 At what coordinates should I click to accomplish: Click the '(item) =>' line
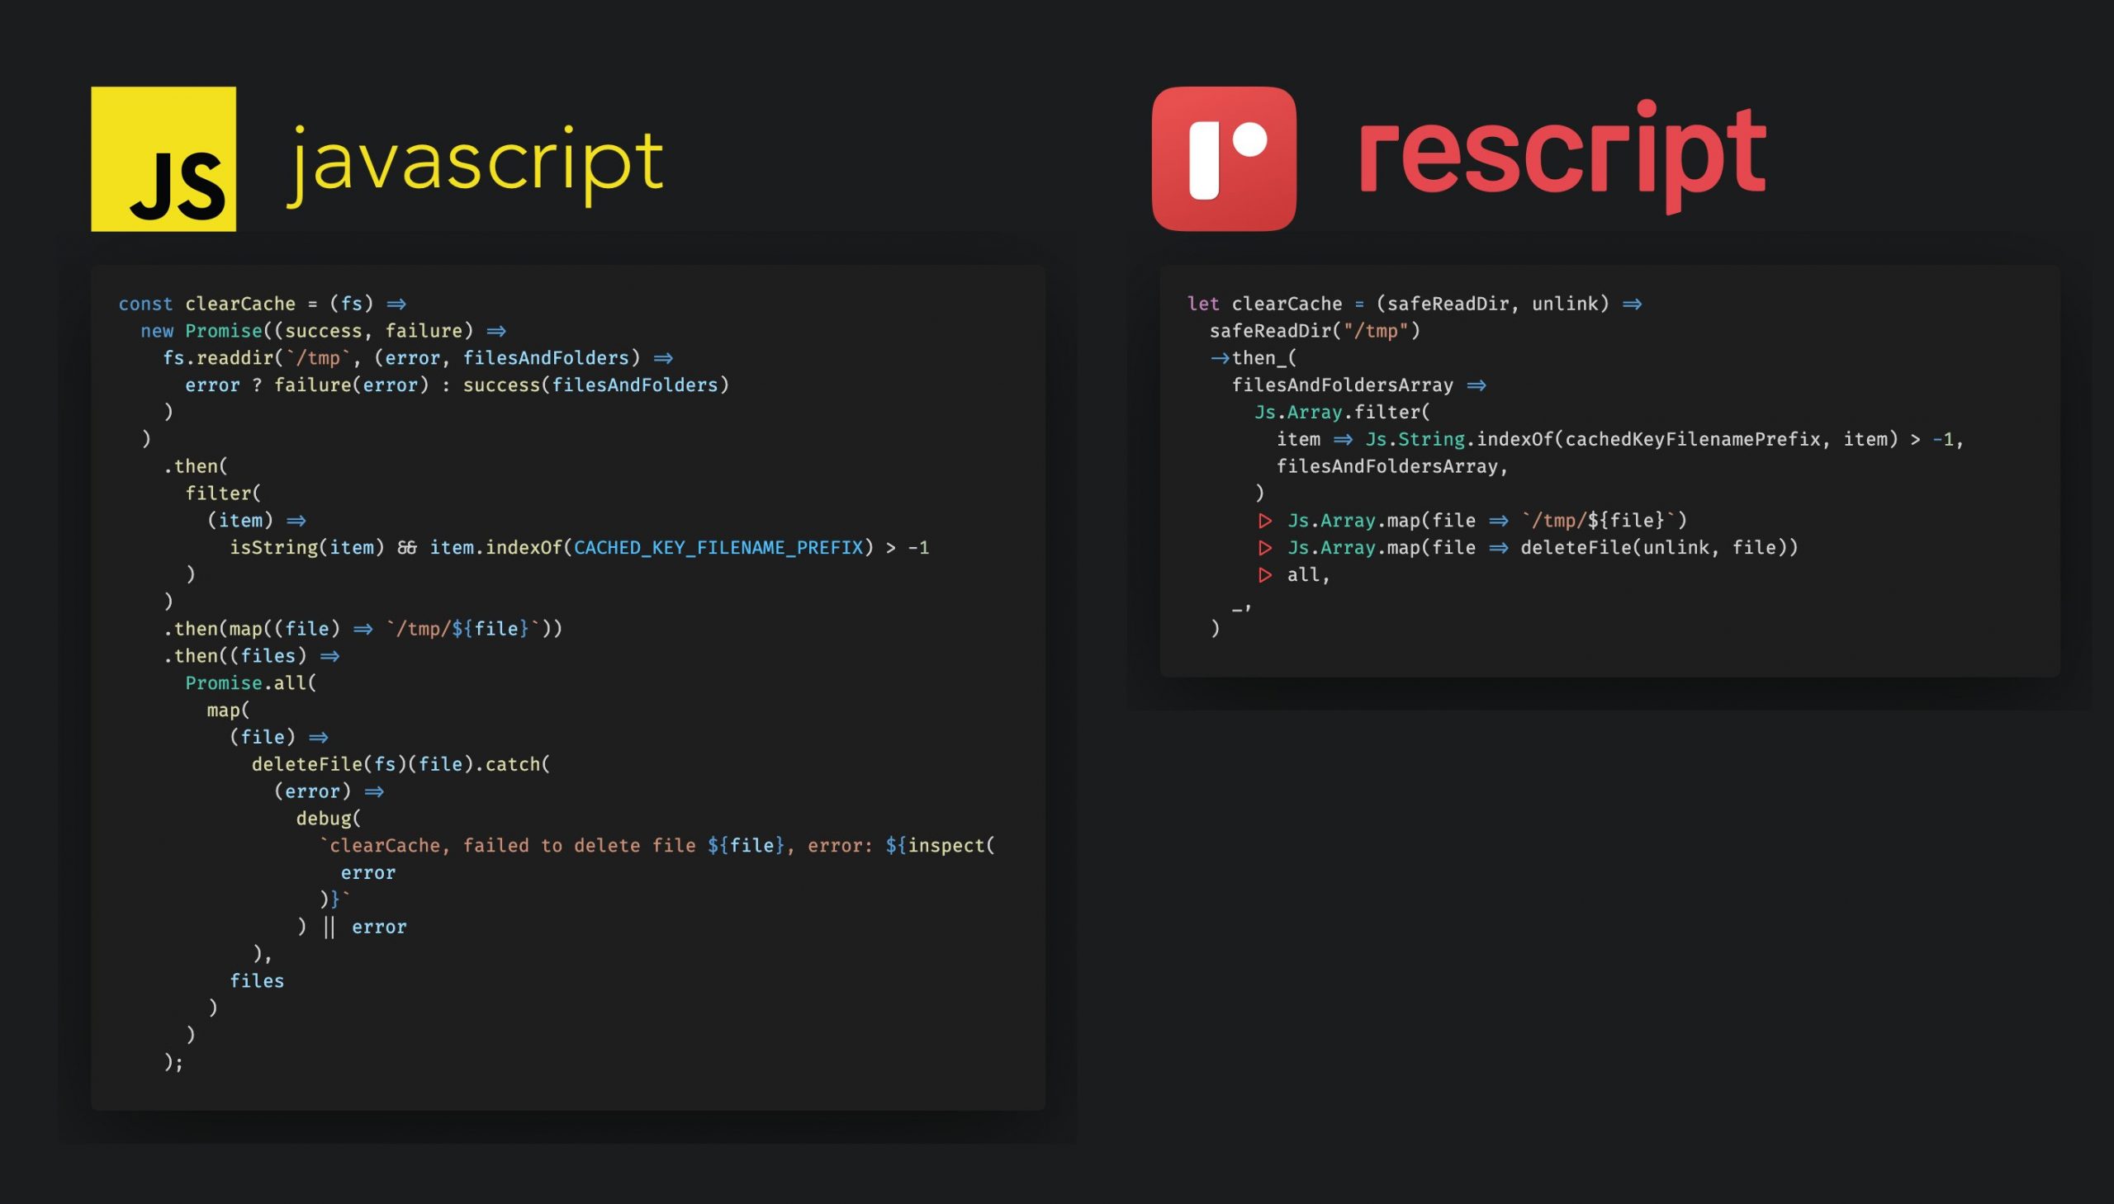coord(257,520)
